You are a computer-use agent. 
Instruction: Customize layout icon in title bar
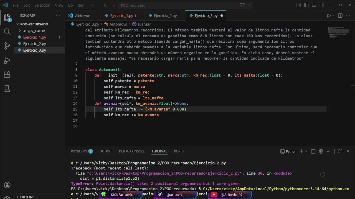(298, 5)
